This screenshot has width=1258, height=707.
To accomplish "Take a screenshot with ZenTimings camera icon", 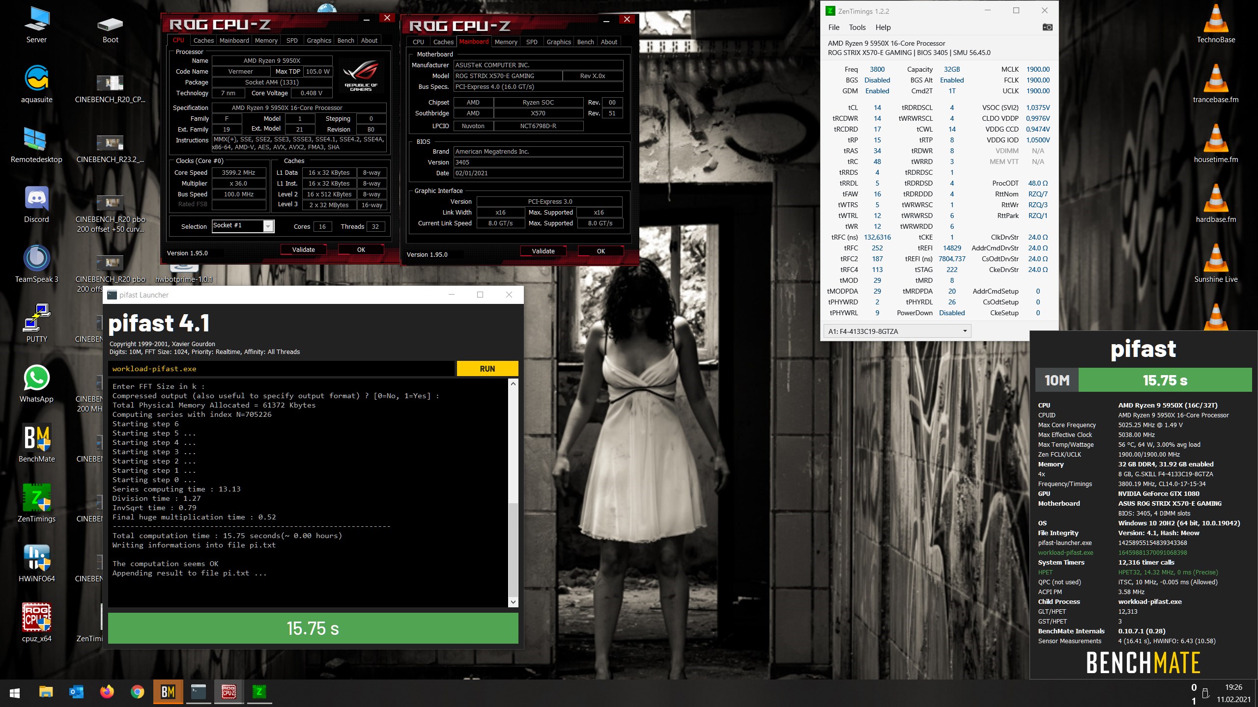I will [x=1047, y=27].
